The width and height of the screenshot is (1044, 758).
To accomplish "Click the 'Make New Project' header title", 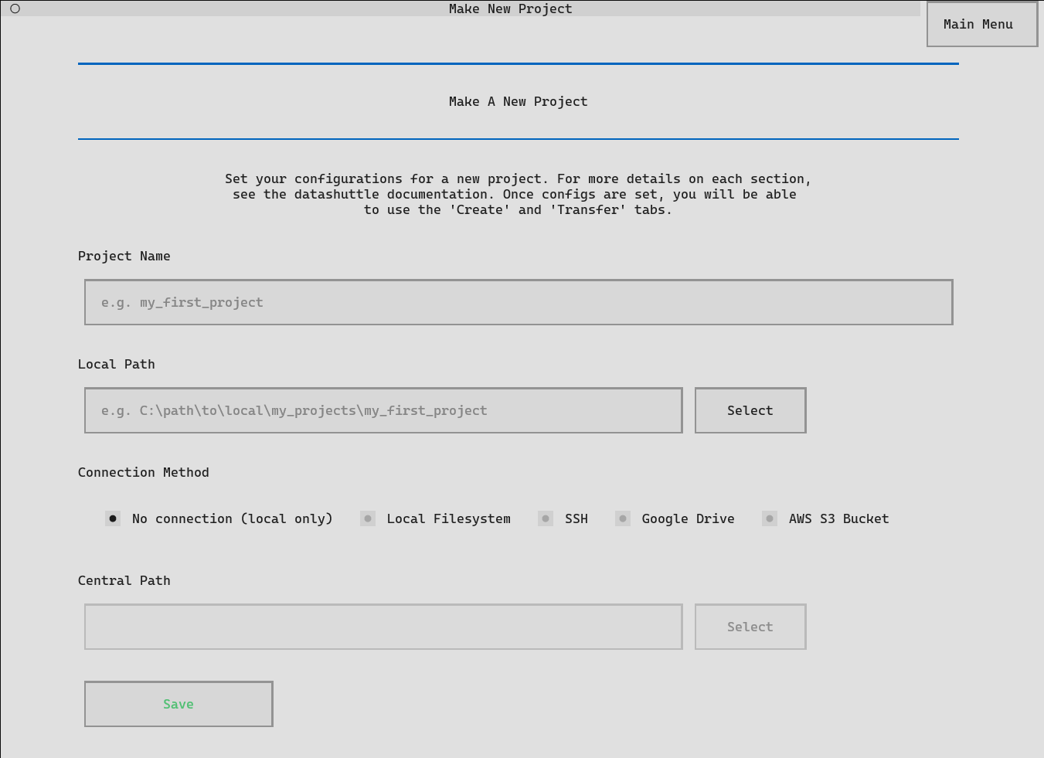I will (510, 8).
